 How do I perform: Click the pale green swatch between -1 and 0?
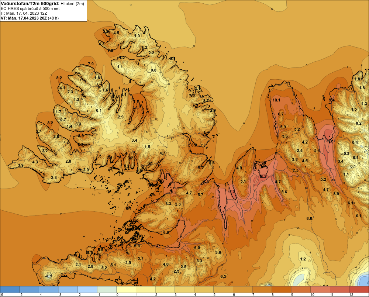(x=107, y=289)
